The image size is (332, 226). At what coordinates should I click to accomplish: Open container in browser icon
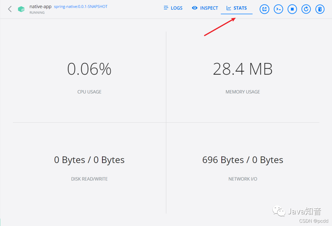tap(264, 9)
